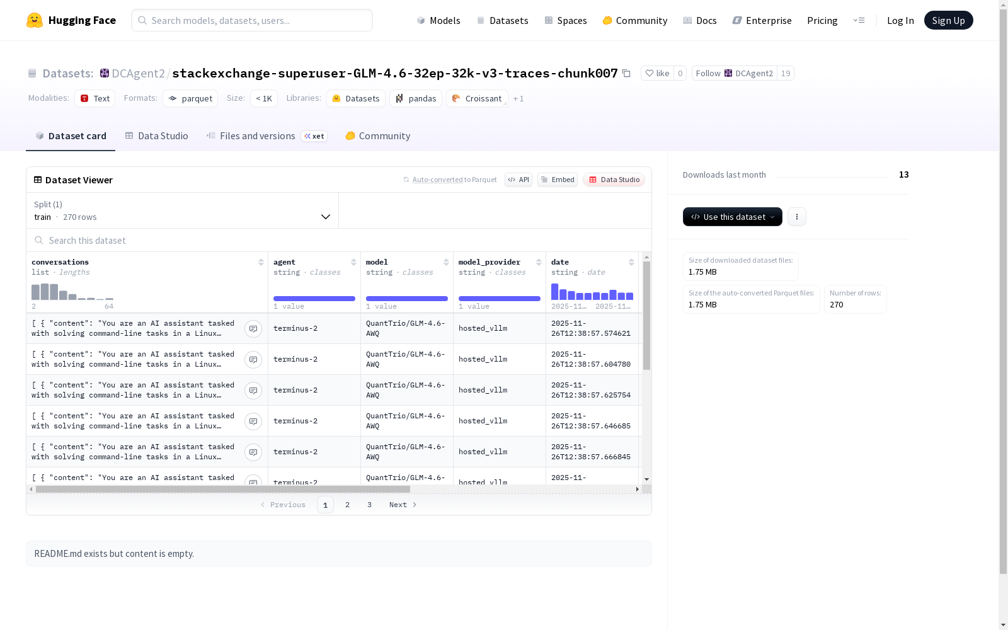The height and width of the screenshot is (630, 1008).
Task: Open Enterprise in the top navigation
Action: [x=762, y=20]
